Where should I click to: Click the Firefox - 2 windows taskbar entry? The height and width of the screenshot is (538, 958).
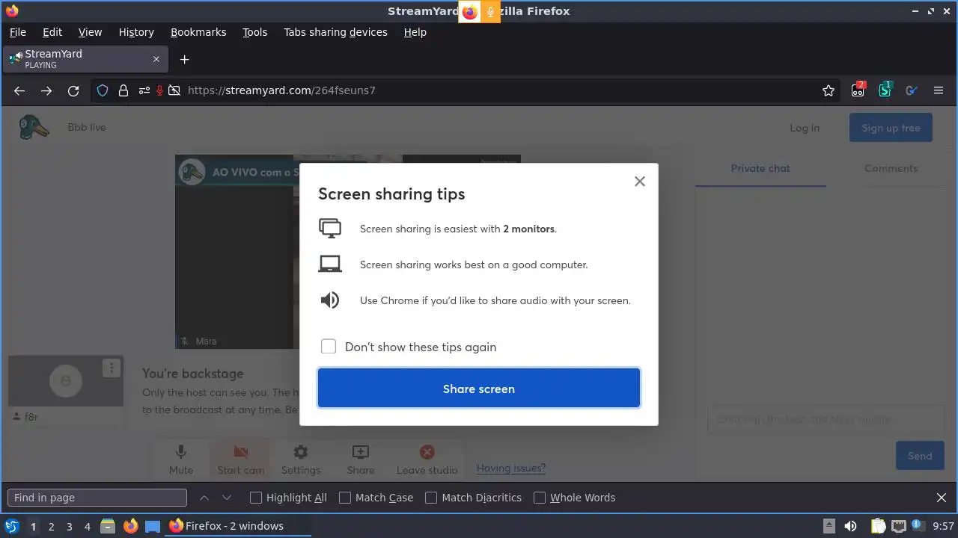[x=237, y=526]
